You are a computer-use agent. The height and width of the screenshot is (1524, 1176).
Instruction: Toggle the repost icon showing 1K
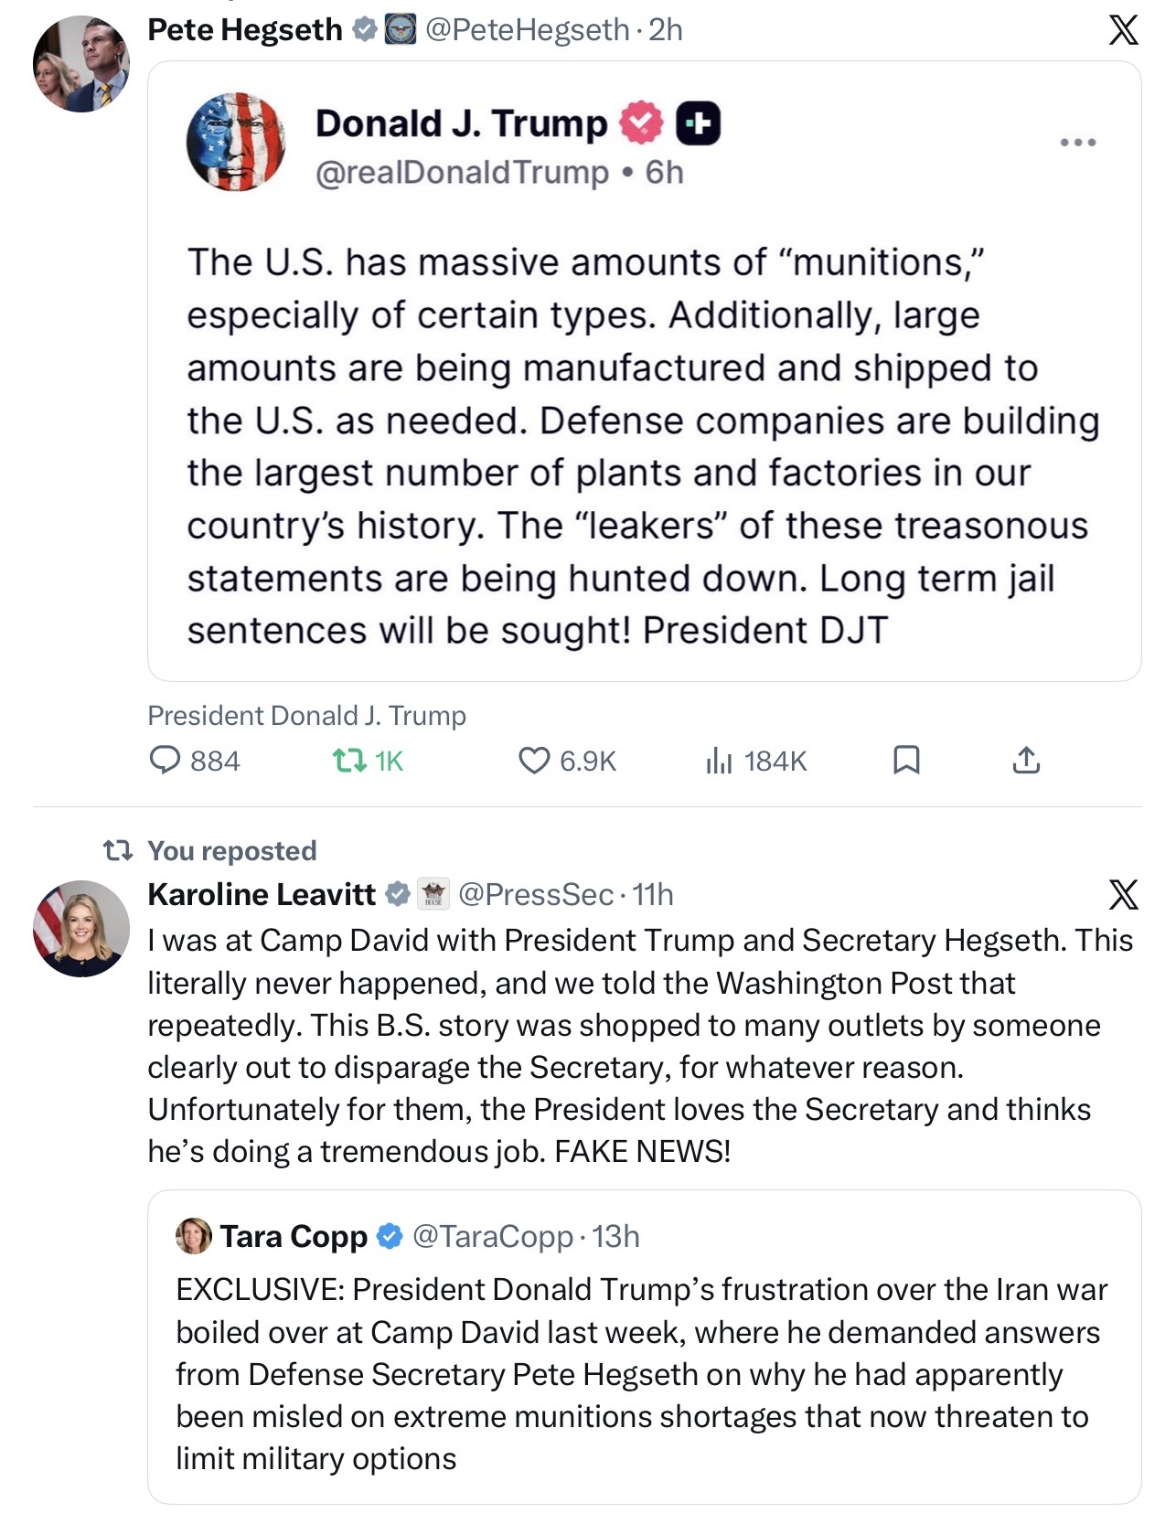[x=347, y=760]
